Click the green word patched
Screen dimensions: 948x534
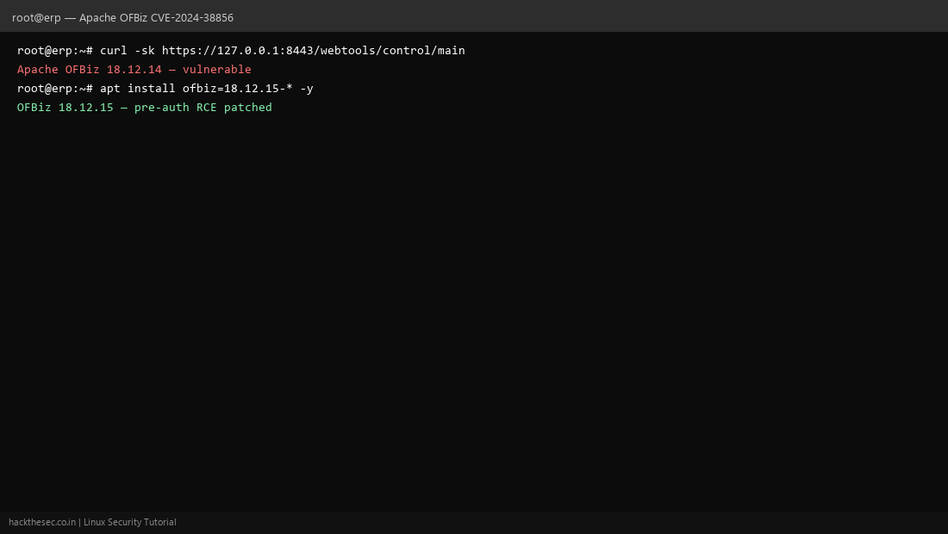point(248,107)
